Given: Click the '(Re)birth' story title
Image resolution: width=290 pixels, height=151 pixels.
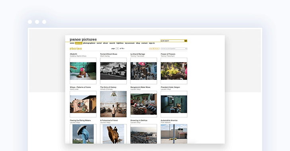Looking at the screenshot, I should click(x=73, y=54).
